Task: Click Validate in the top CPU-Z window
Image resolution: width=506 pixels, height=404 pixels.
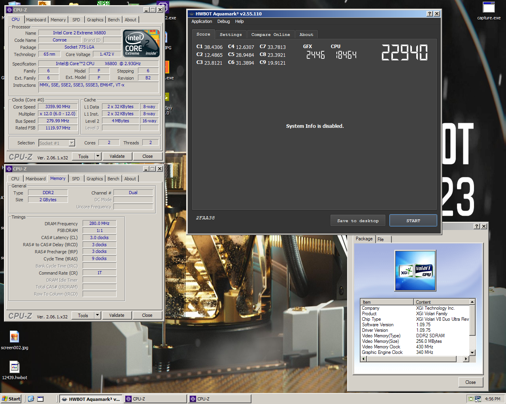Action: point(117,156)
